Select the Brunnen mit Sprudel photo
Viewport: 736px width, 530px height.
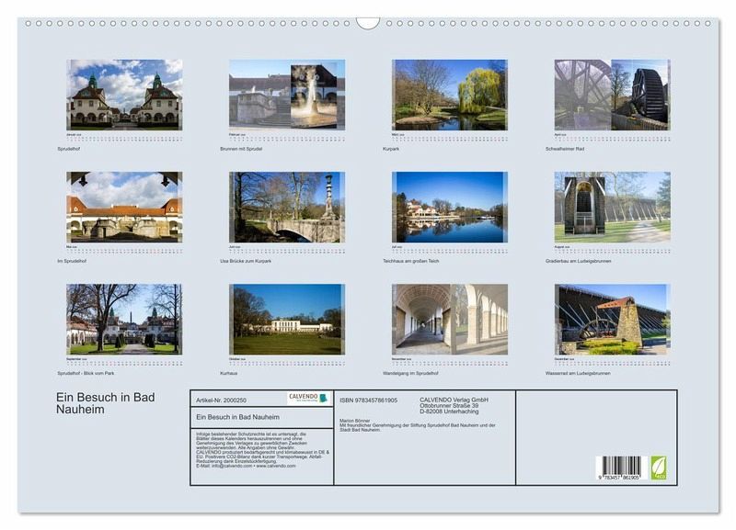click(287, 94)
